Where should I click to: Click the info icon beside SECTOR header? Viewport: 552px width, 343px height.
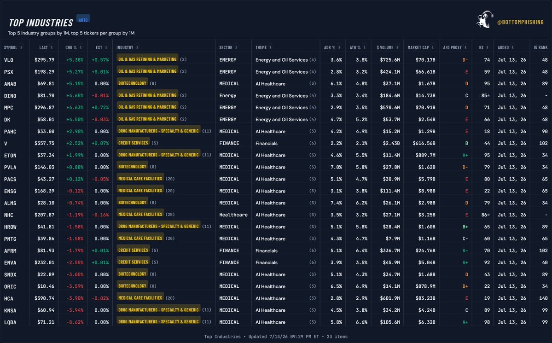tap(236, 47)
